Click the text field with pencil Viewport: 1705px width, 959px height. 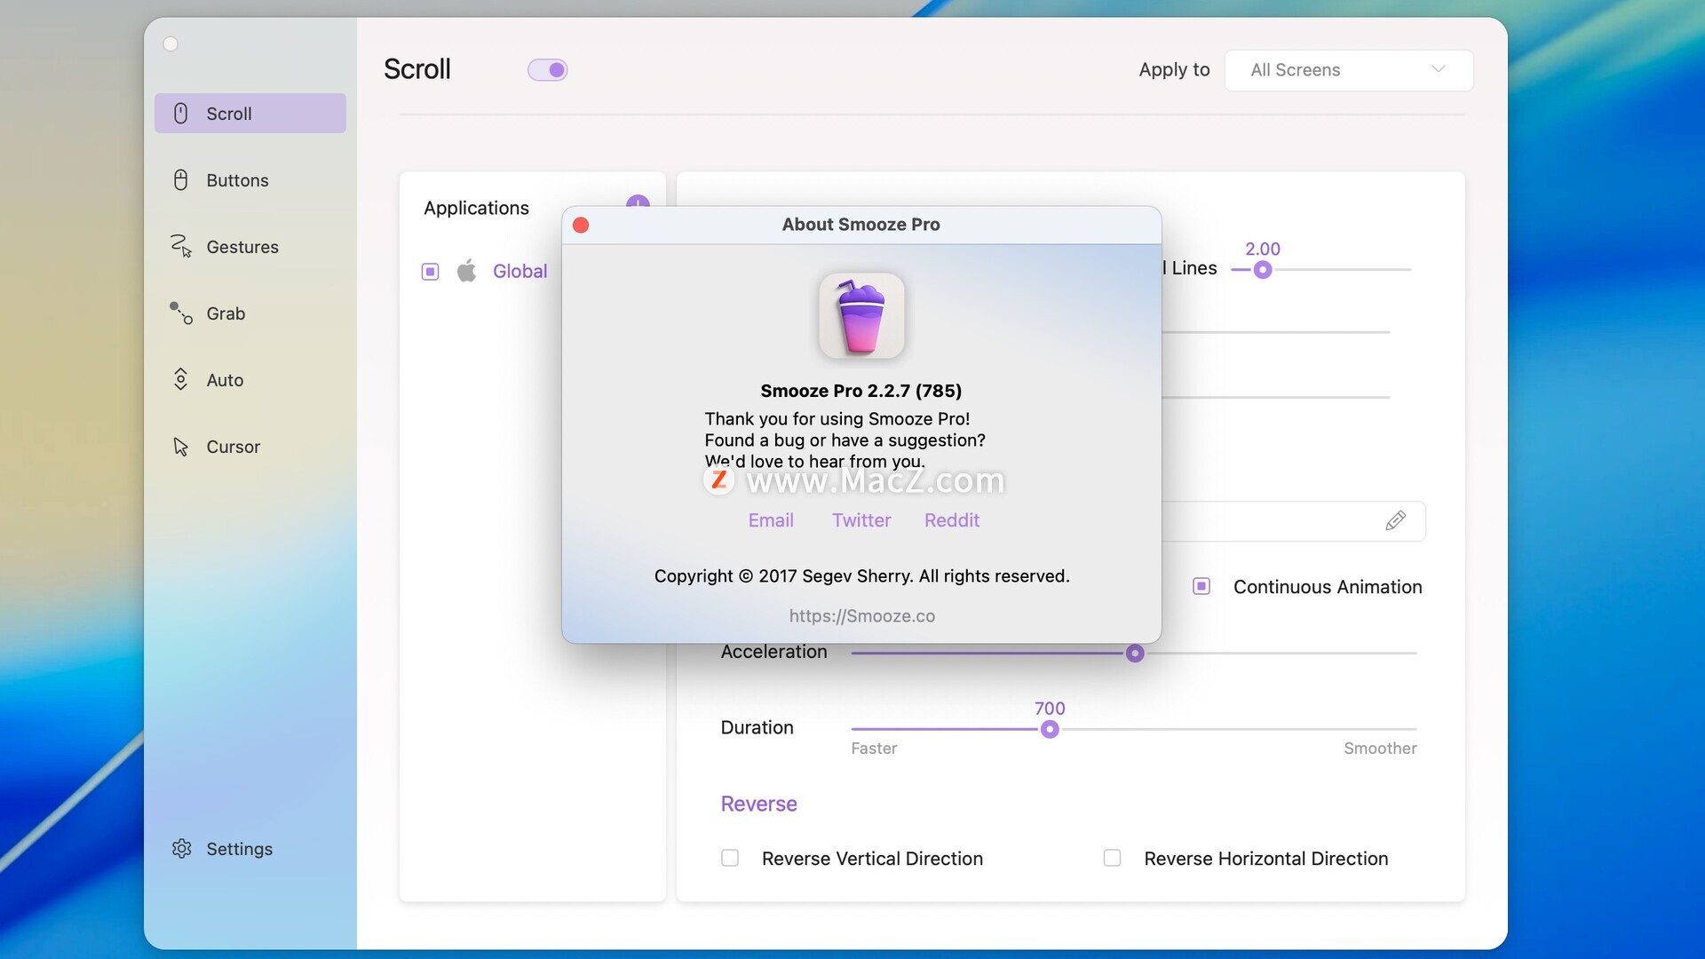(x=1293, y=520)
